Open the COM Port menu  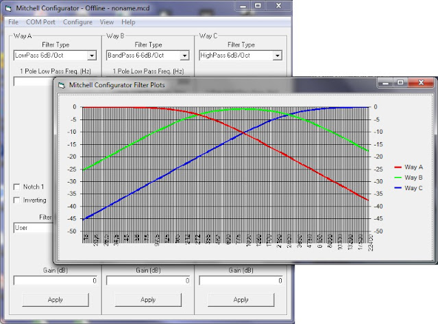[40, 22]
